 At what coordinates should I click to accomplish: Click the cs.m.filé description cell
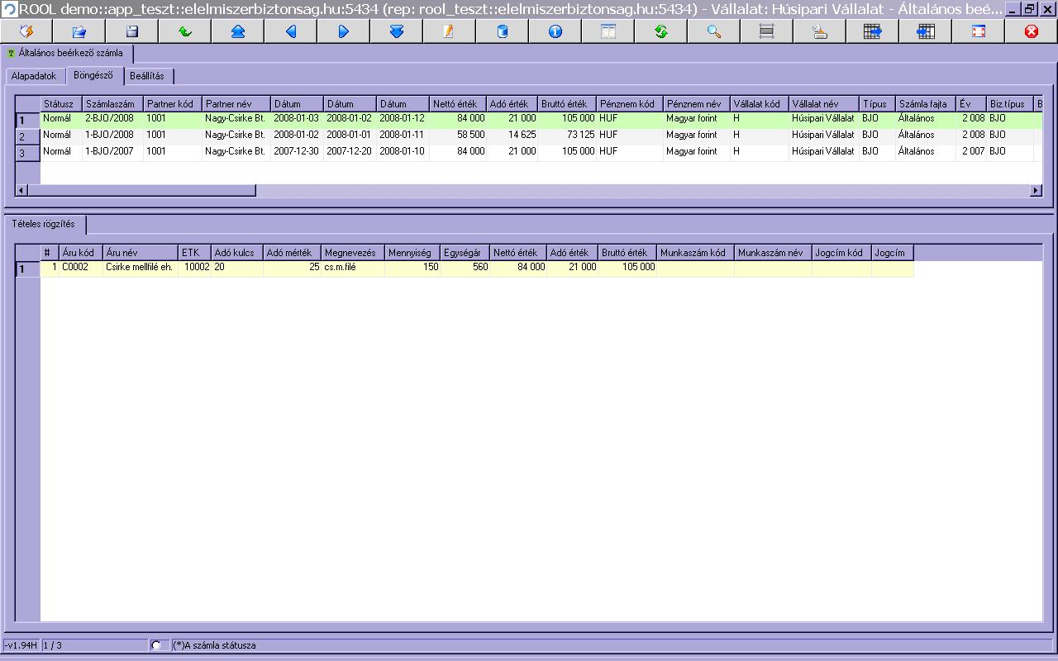pyautogui.click(x=353, y=268)
